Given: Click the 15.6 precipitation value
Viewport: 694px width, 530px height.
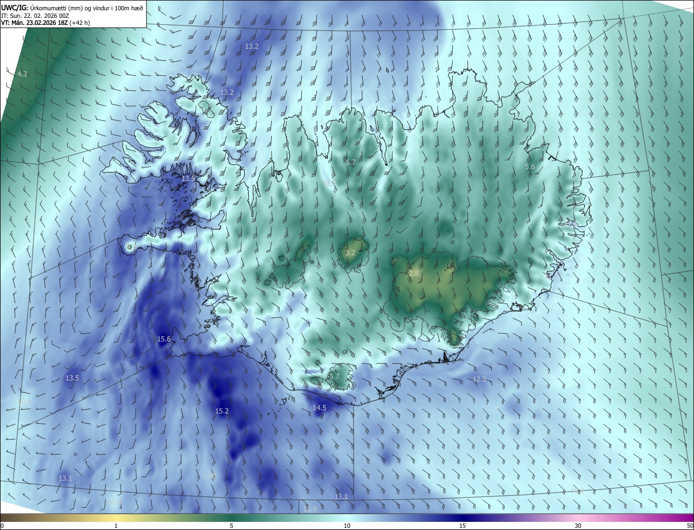Looking at the screenshot, I should tap(164, 339).
